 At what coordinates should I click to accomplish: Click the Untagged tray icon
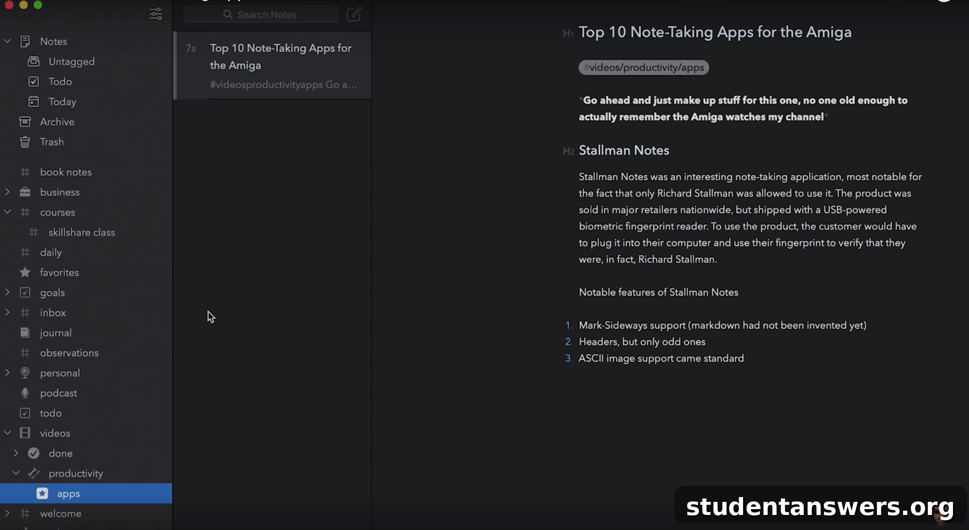[x=33, y=62]
